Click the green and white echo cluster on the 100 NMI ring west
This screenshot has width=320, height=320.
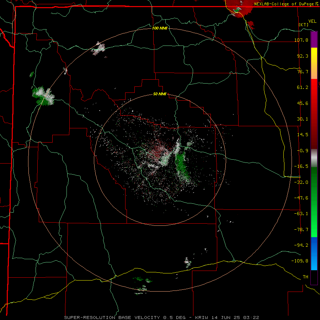coord(43,96)
